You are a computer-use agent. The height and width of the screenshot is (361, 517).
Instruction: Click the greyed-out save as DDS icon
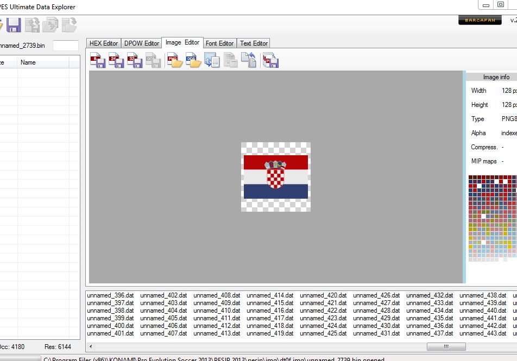point(153,60)
